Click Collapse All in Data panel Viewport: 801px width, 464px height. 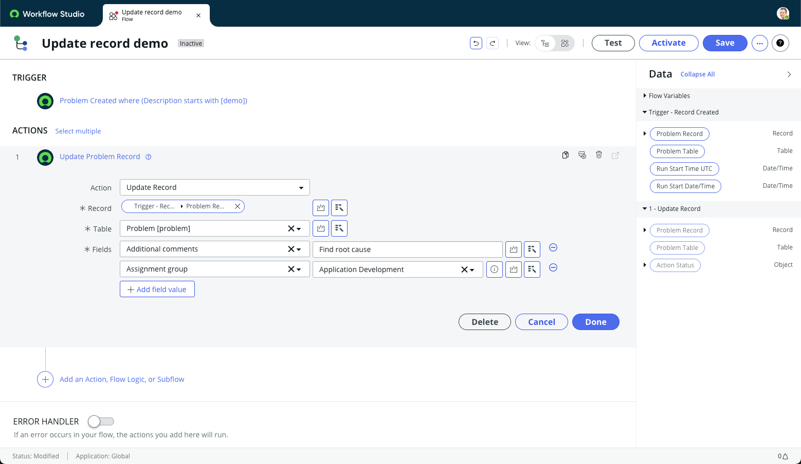pyautogui.click(x=698, y=74)
